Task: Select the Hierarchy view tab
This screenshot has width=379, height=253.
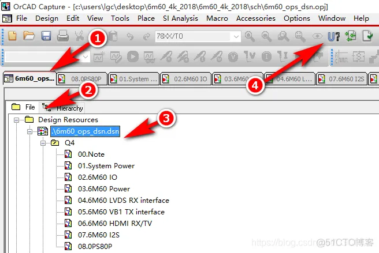Action: [62, 108]
